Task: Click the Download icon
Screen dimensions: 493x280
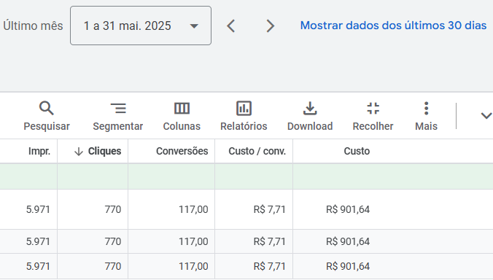Action: point(310,109)
